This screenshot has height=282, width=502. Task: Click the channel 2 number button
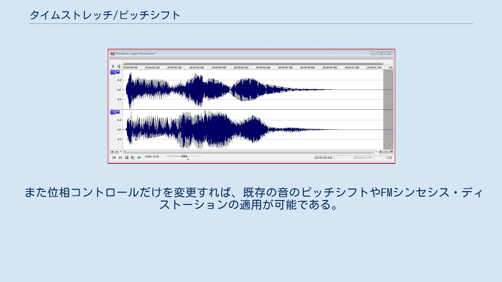(113, 112)
